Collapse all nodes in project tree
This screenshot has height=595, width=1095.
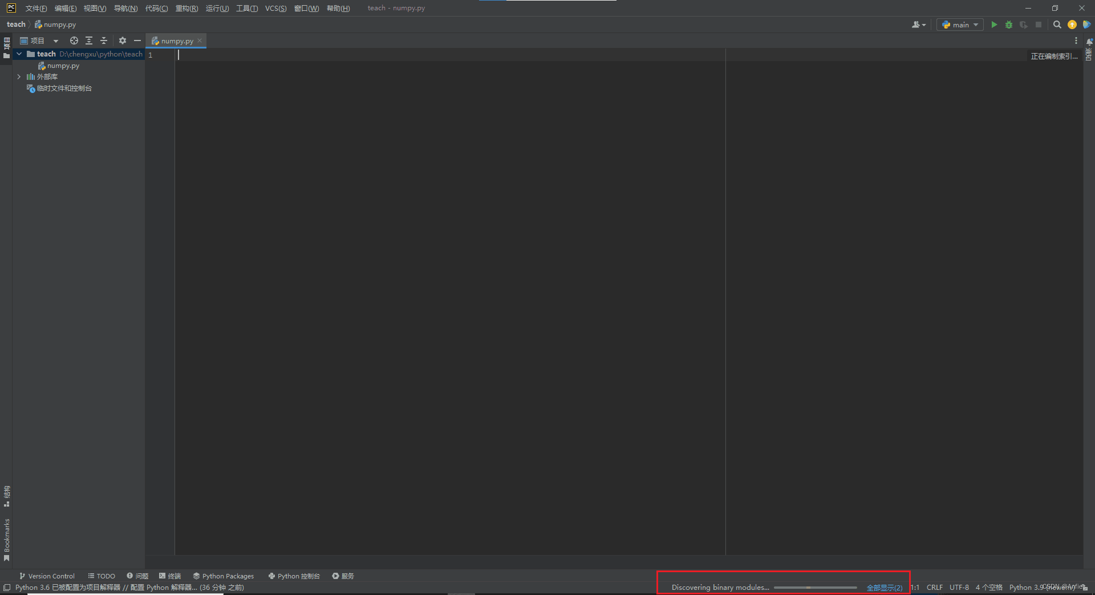pos(104,41)
